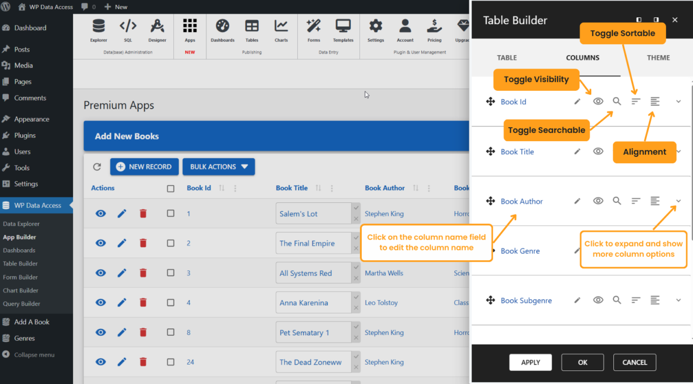Click the Book Title text field for Anna Karenina
The width and height of the screenshot is (693, 384).
coord(313,303)
